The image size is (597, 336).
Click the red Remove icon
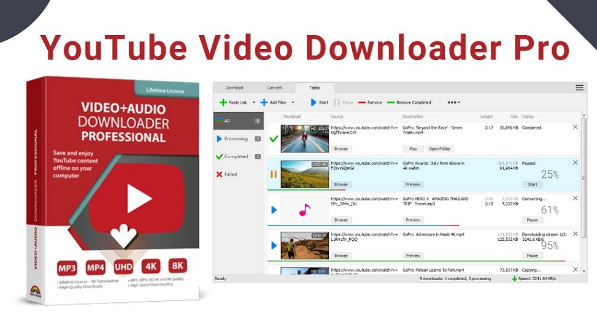(x=362, y=102)
